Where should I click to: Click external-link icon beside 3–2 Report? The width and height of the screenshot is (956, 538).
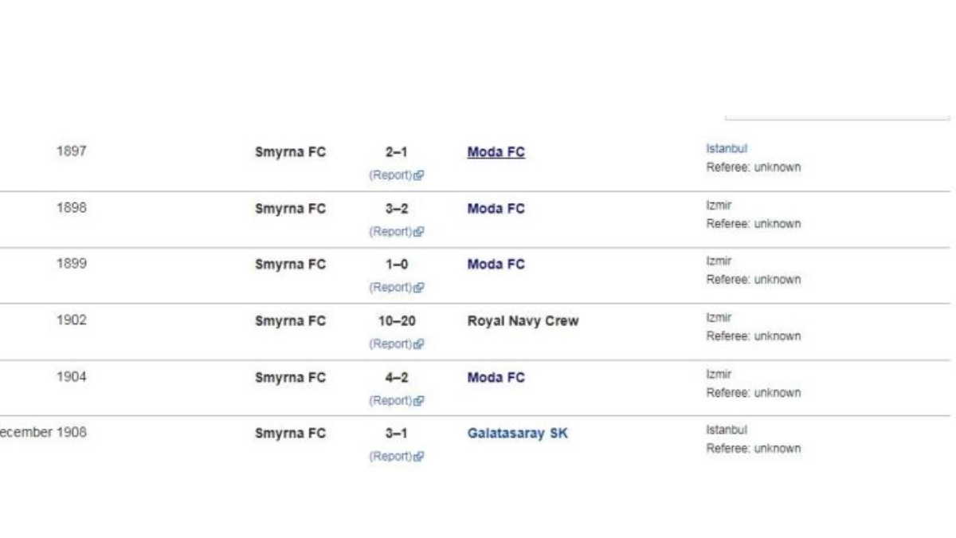419,232
